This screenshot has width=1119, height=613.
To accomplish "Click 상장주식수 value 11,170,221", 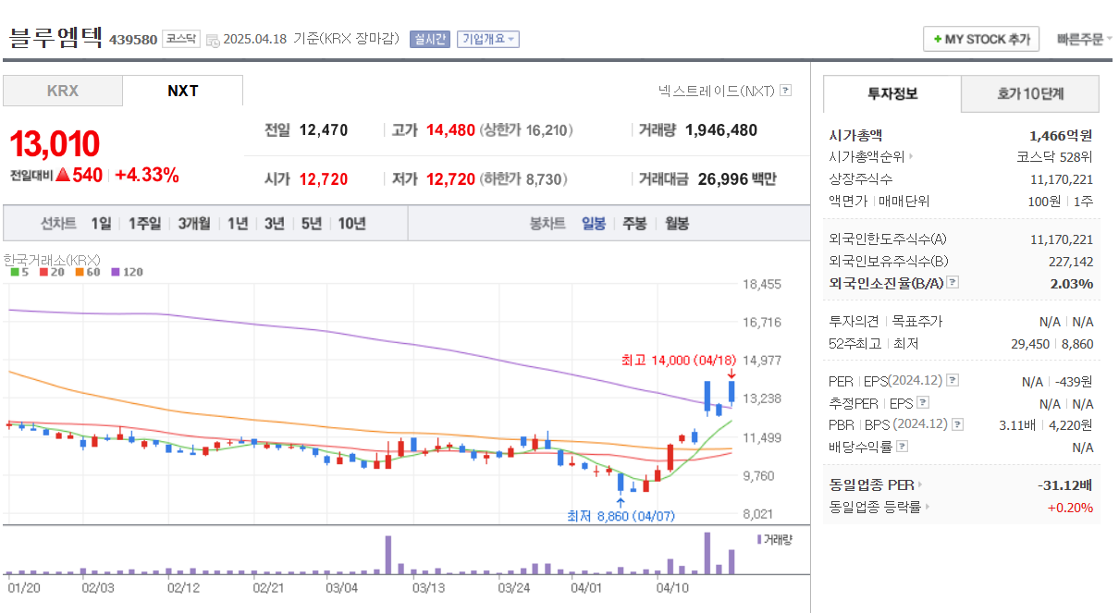I will click(1062, 179).
